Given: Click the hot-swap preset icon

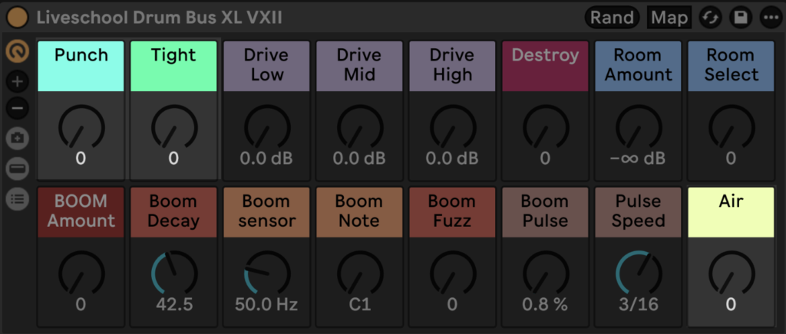Looking at the screenshot, I should click(x=710, y=18).
